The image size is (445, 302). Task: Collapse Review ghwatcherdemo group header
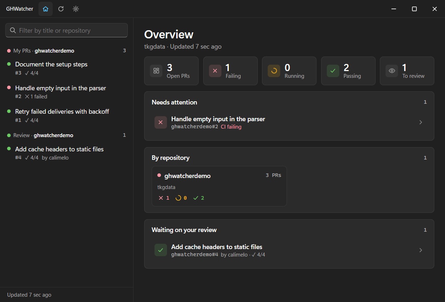(x=67, y=135)
